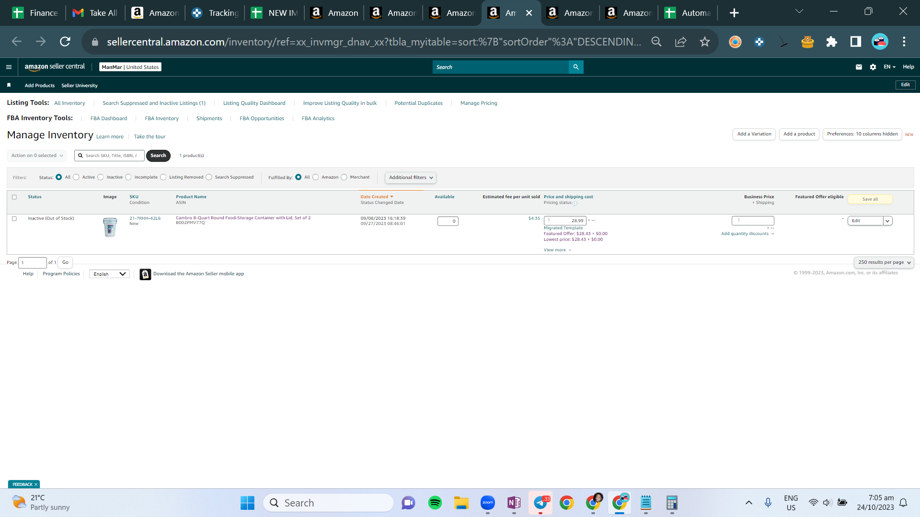This screenshot has width=920, height=517.
Task: Expand the Additional filters dropdown
Action: click(x=411, y=178)
